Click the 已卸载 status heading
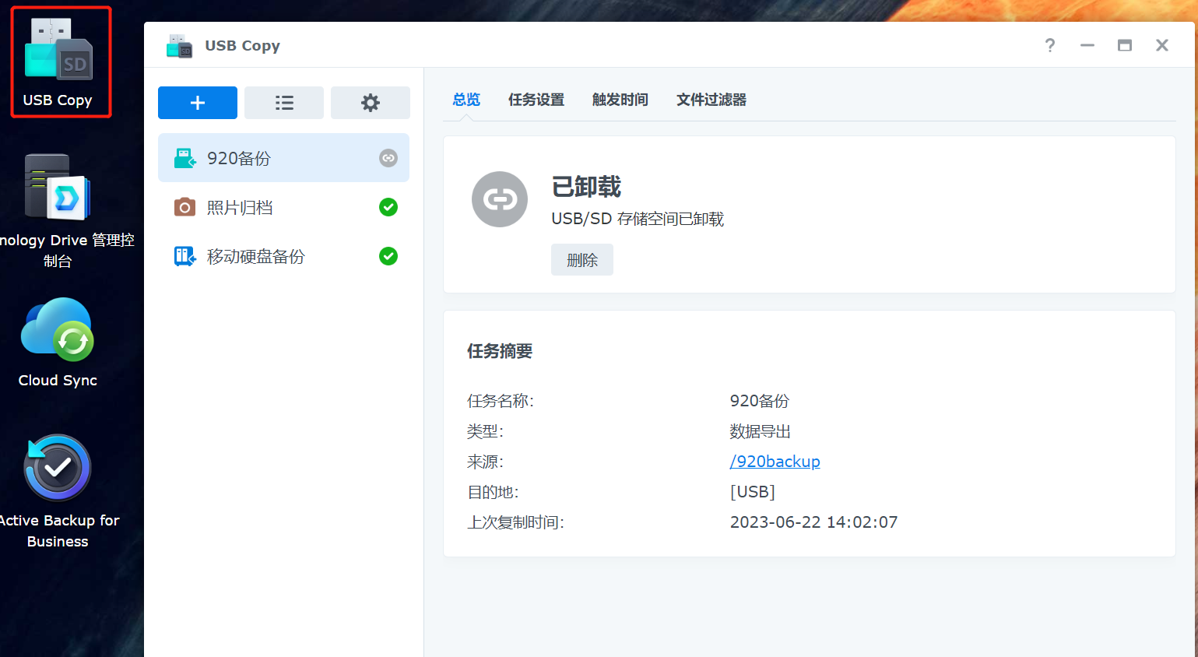This screenshot has height=657, width=1198. [x=586, y=187]
